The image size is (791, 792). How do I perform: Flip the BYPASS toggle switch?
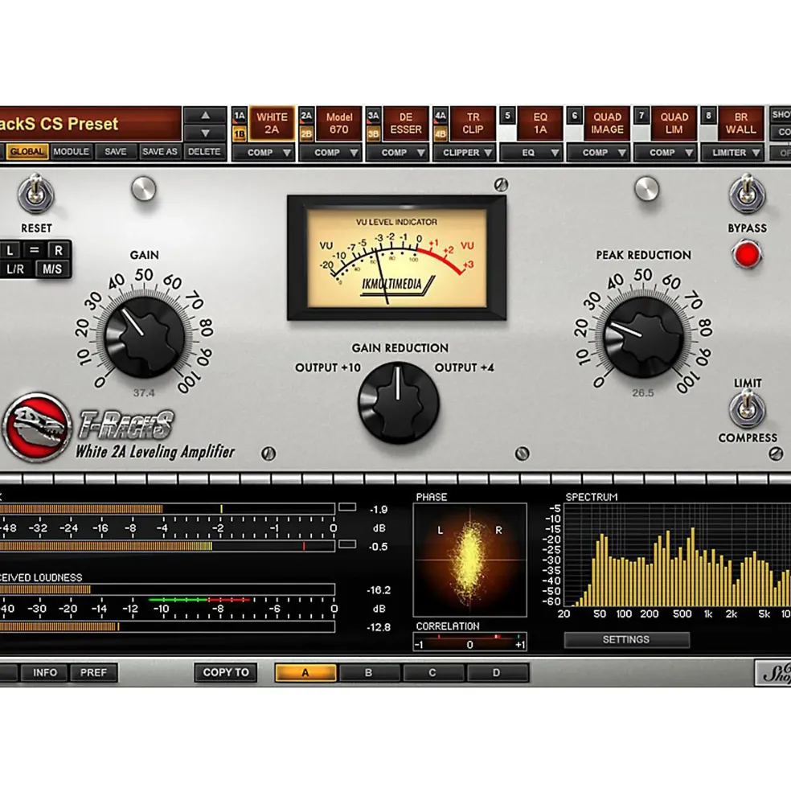(x=747, y=194)
